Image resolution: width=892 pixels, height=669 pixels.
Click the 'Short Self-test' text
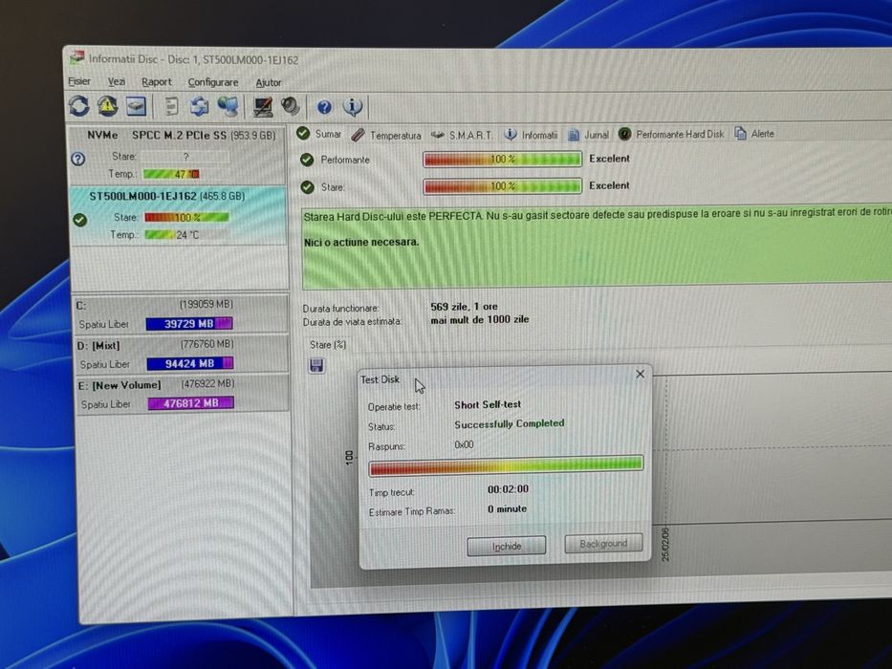488,404
